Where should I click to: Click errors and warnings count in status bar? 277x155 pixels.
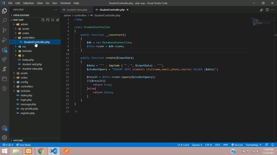(x=8, y=145)
